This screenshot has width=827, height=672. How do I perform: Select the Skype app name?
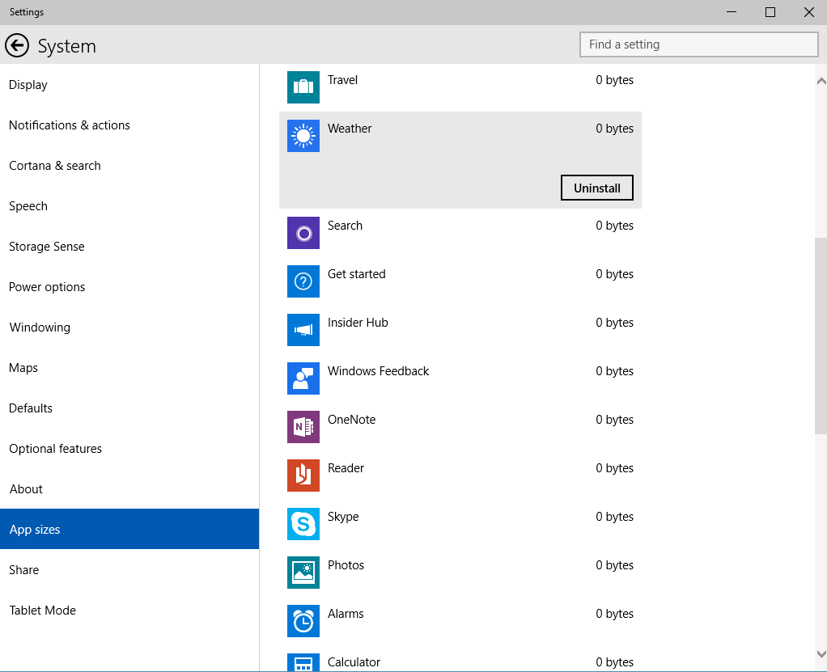coord(343,517)
